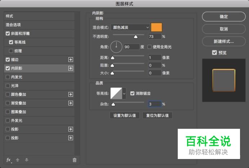Click 设置为默认值 button
The image size is (249, 168).
point(124,115)
